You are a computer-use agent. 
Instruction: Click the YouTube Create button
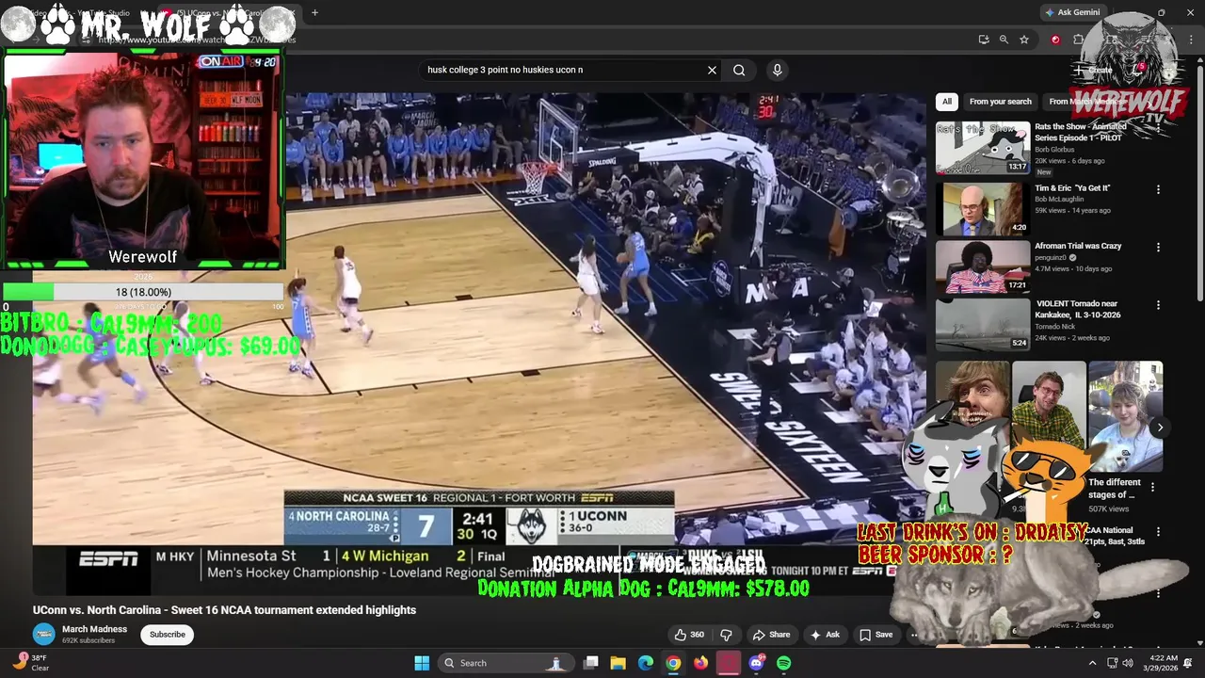click(1093, 70)
